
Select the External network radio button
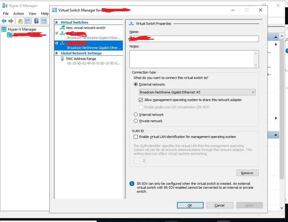point(136,84)
